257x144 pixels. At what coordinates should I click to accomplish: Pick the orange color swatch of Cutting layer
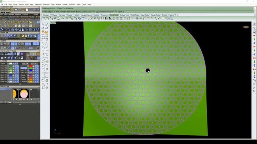click(x=31, y=79)
